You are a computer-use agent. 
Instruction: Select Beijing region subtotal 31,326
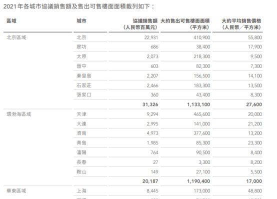click(x=150, y=104)
